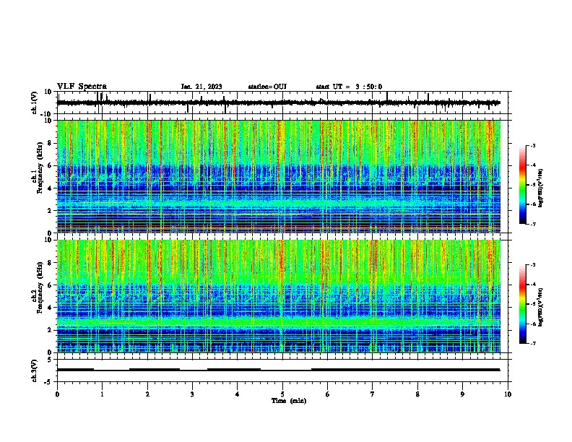
Task: Click time axis tick label "10"
Action: 508,394
